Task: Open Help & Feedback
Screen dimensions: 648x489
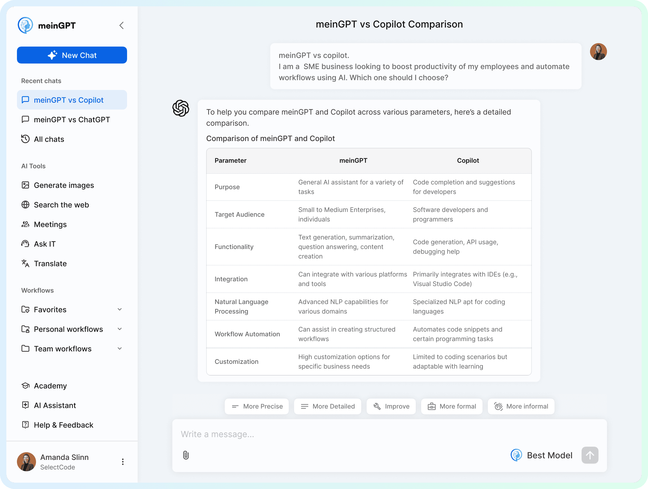Action: click(72, 425)
